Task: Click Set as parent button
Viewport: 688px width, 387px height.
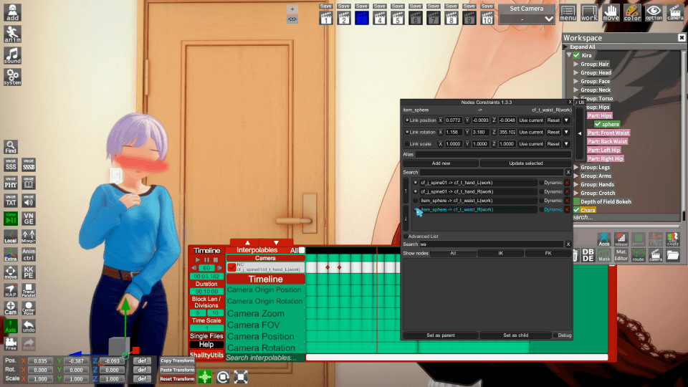Action: click(441, 335)
